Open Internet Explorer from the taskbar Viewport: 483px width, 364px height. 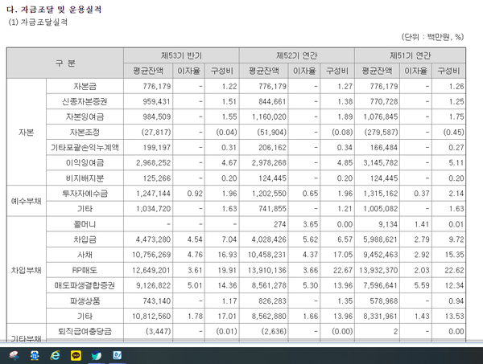(x=55, y=356)
